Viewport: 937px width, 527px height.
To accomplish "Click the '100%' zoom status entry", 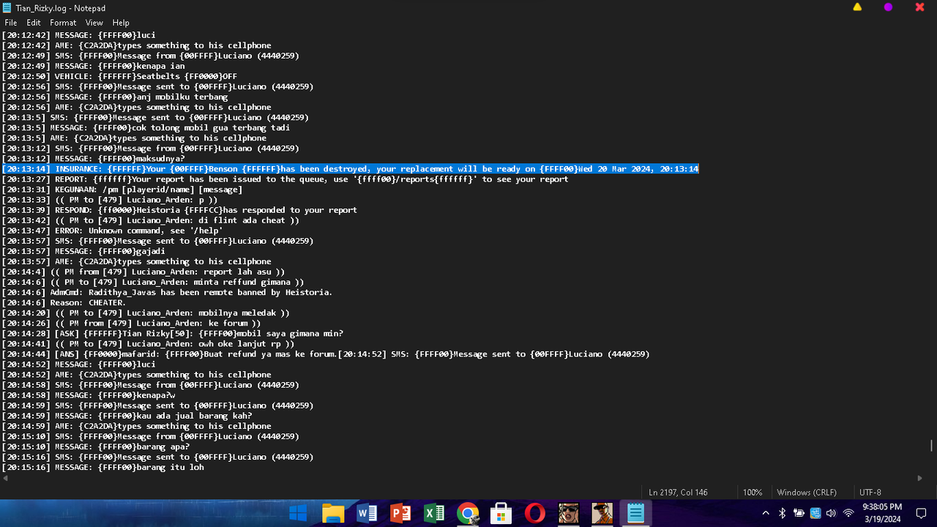I will coord(753,493).
